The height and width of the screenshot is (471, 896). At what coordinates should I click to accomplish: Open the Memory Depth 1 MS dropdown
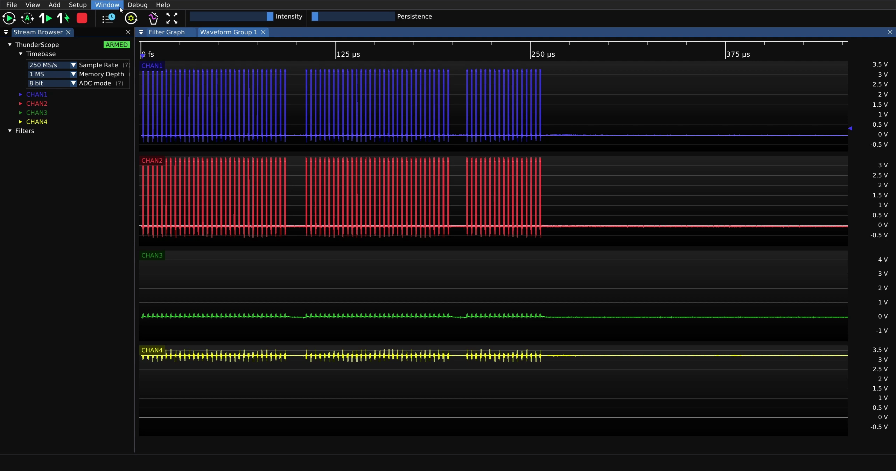pyautogui.click(x=52, y=74)
